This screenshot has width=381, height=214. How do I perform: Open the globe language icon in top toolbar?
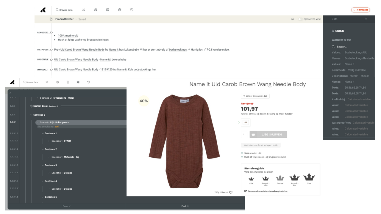coord(119,10)
